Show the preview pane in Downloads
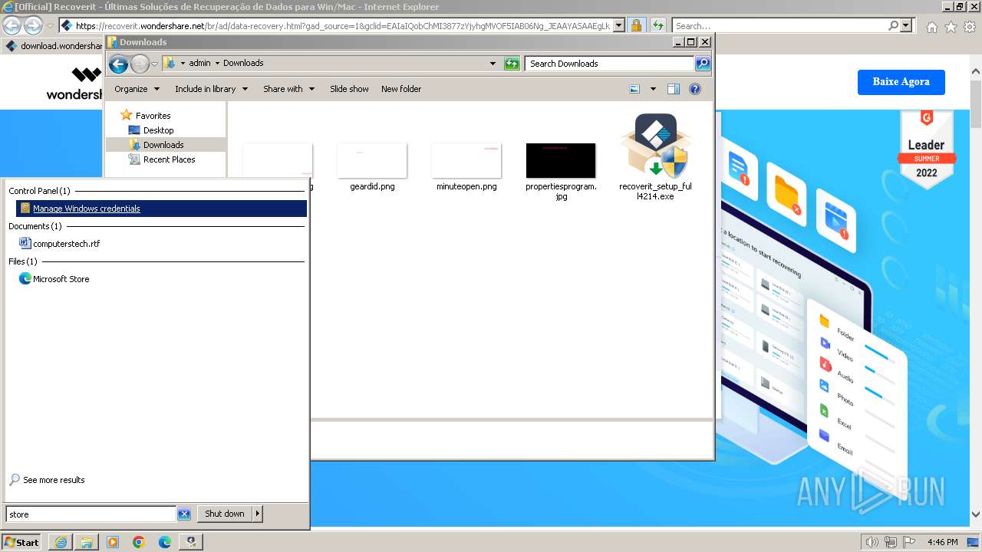This screenshot has height=552, width=982. tap(674, 89)
